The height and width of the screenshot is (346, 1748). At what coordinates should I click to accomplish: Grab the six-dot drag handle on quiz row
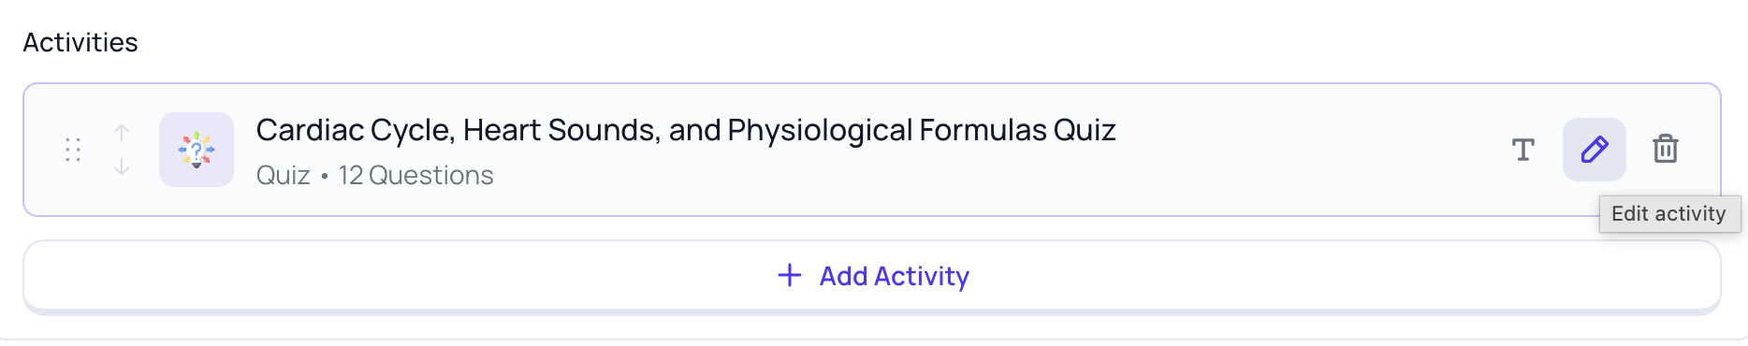(x=73, y=150)
